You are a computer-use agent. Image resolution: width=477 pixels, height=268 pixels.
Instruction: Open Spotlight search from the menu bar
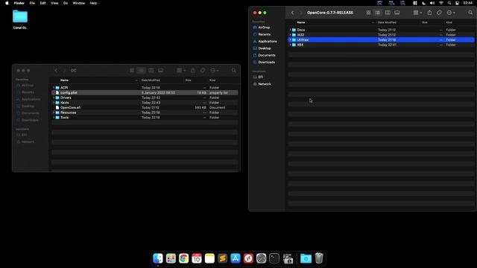point(449,3)
